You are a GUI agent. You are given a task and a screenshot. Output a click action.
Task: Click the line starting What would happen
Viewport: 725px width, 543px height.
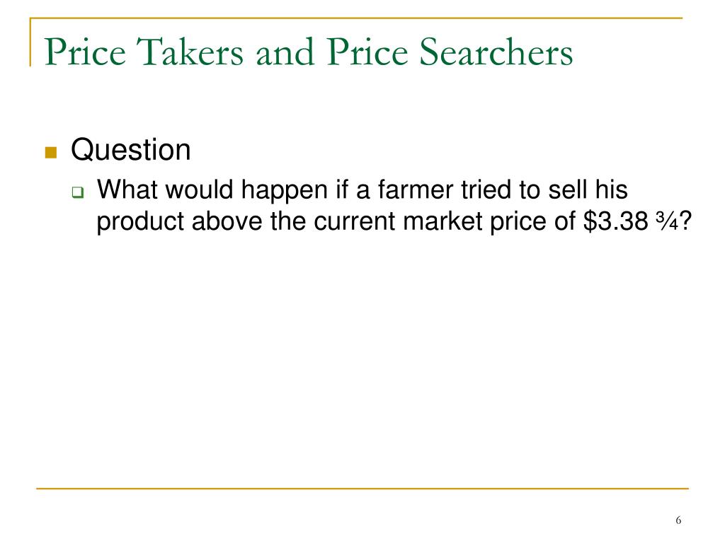(x=362, y=190)
